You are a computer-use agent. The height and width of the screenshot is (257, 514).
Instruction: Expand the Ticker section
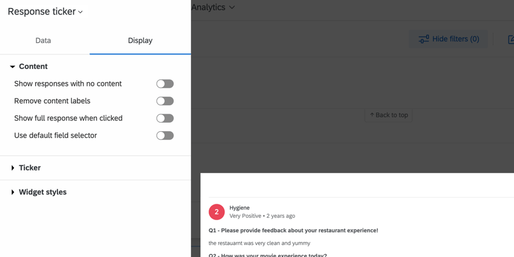(x=25, y=168)
